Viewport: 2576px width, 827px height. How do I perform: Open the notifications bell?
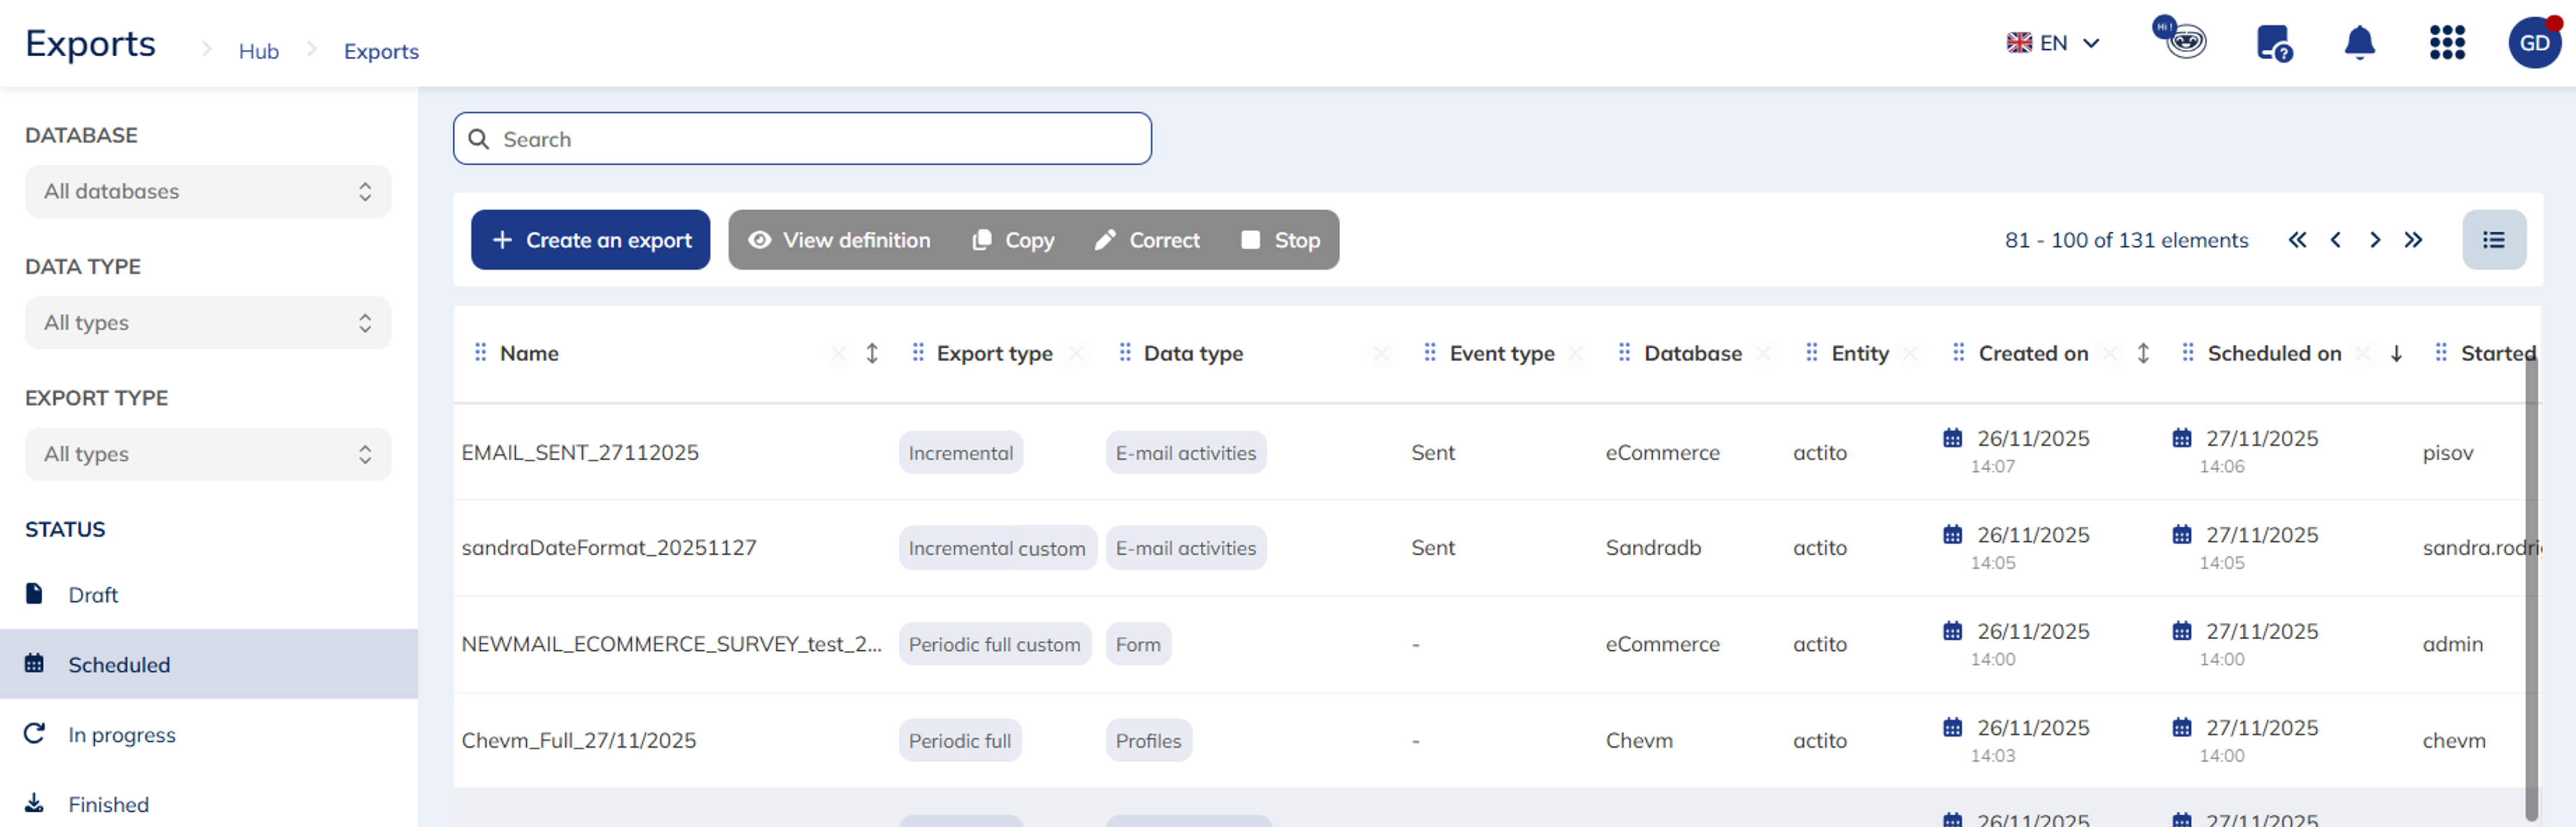point(2359,43)
